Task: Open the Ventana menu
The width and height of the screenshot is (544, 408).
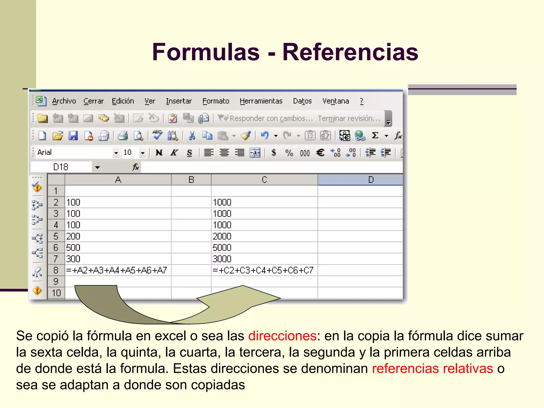Action: pyautogui.click(x=335, y=101)
